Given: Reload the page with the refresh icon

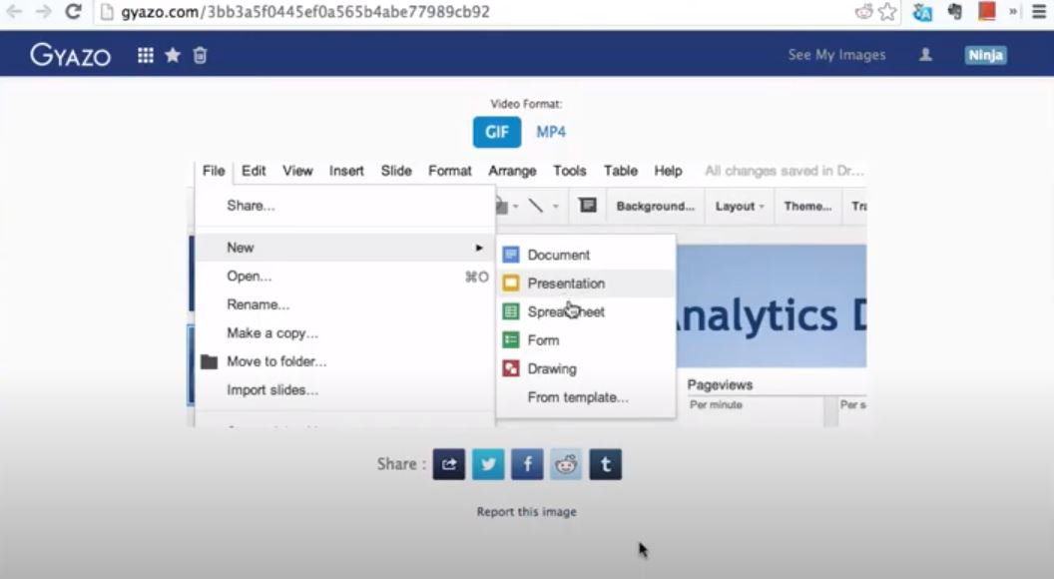Looking at the screenshot, I should tap(73, 11).
